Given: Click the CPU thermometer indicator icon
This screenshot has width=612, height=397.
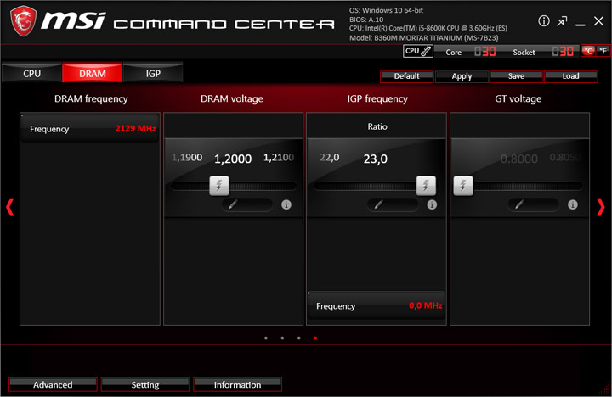Looking at the screenshot, I should click(x=418, y=51).
